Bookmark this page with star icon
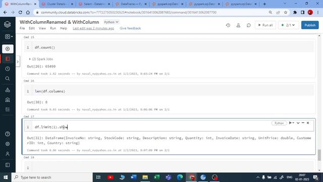 (x=286, y=12)
